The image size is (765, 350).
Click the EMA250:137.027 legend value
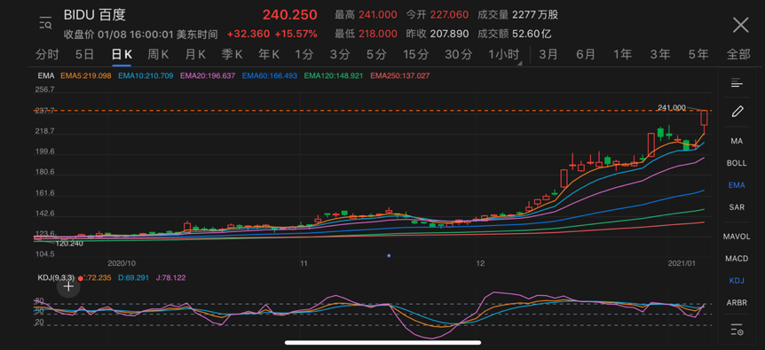pyautogui.click(x=400, y=76)
